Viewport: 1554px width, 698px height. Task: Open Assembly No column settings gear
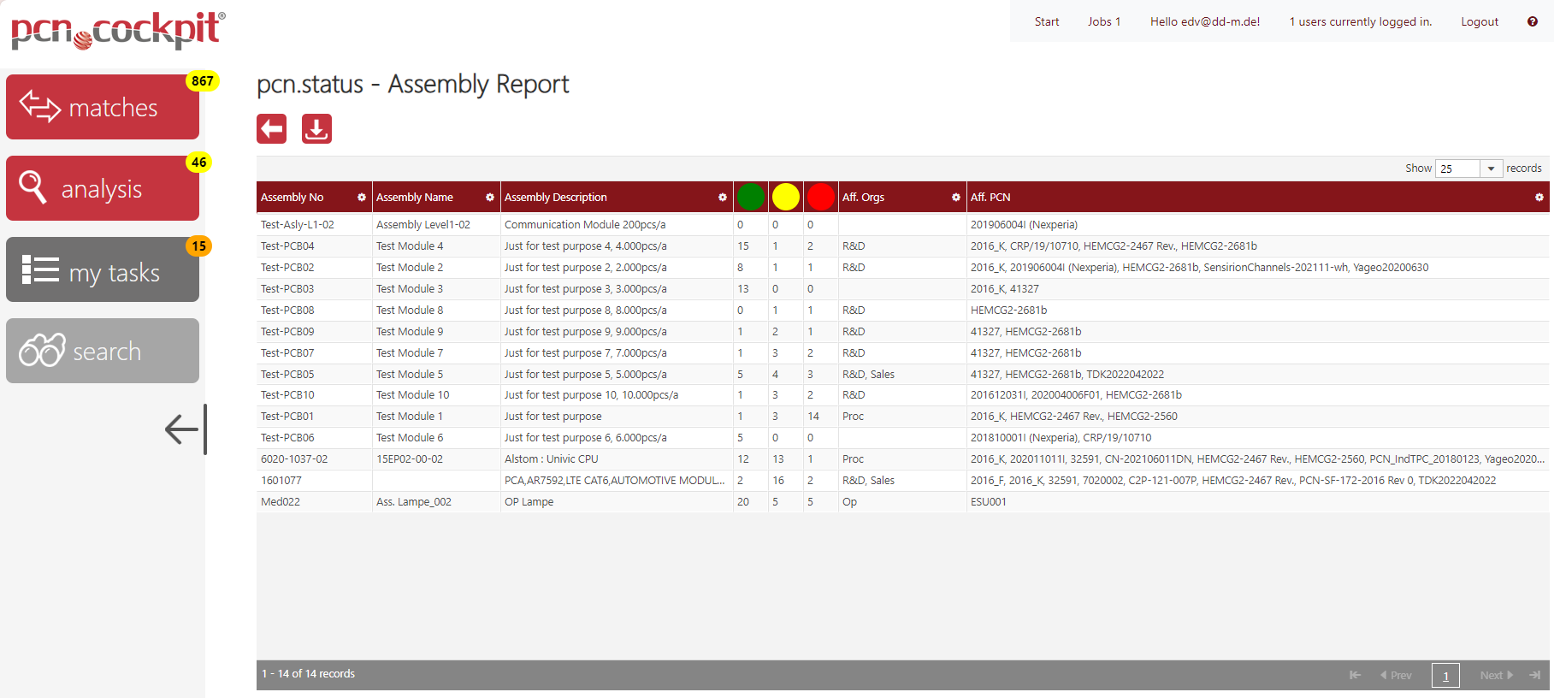click(362, 198)
